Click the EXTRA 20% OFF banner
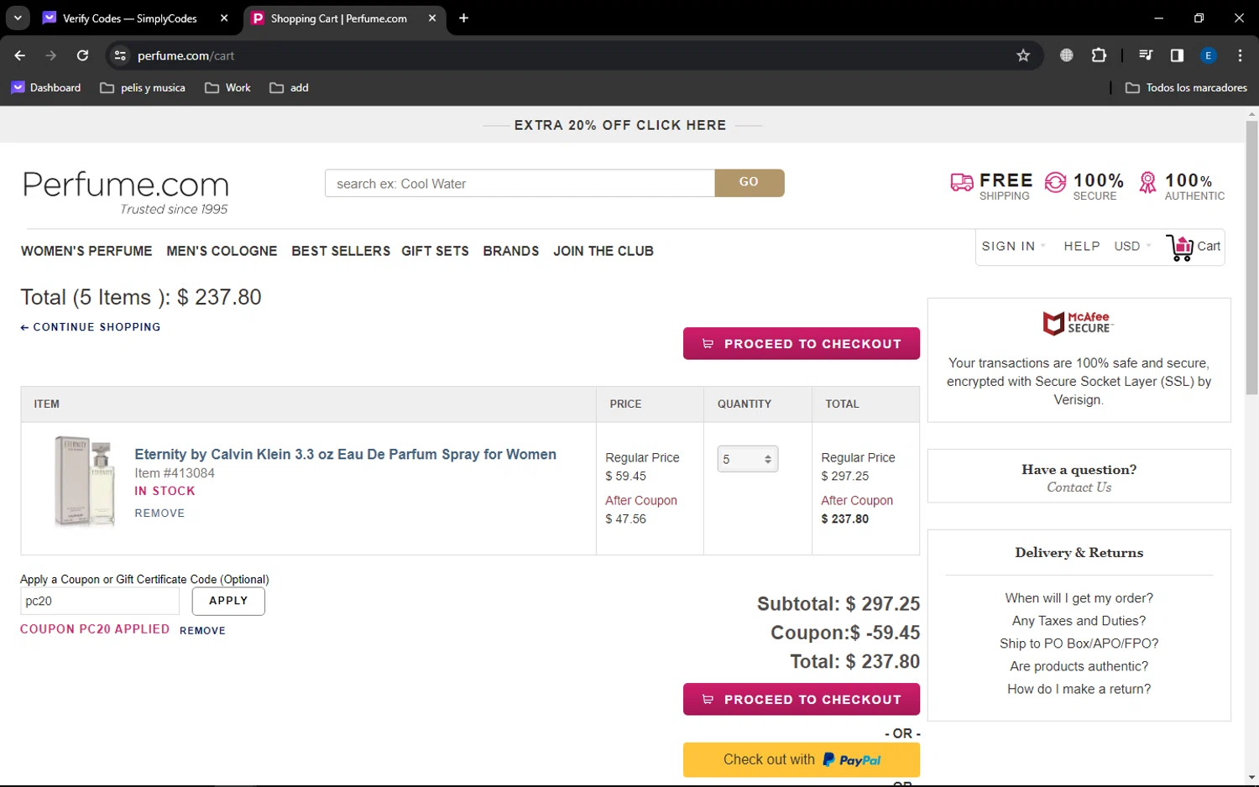This screenshot has height=787, width=1259. tap(620, 125)
